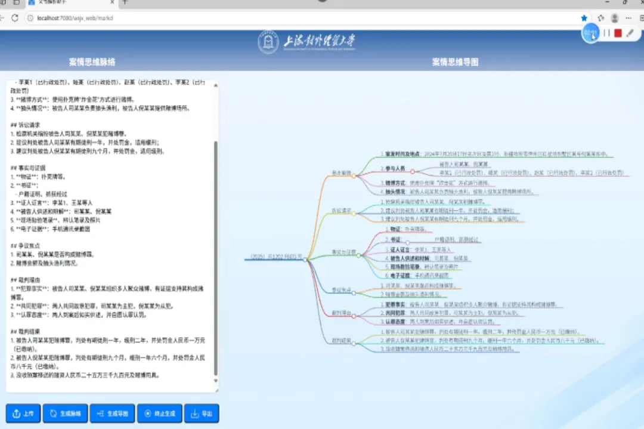Click the 终止生成 stop generation button
644x429 pixels.
coord(159,413)
